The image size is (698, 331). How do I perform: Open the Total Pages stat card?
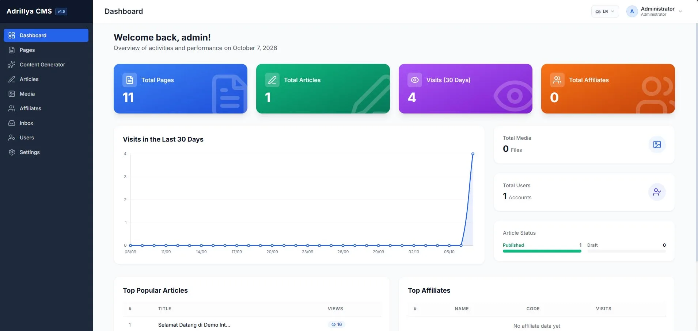pos(181,89)
